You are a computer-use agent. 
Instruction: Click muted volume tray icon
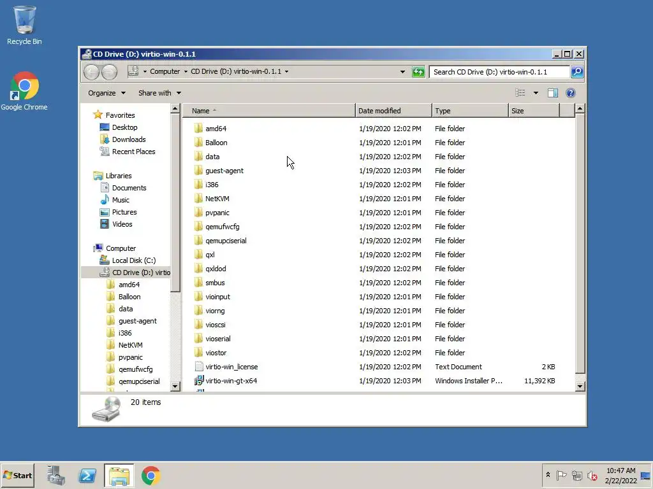point(592,475)
